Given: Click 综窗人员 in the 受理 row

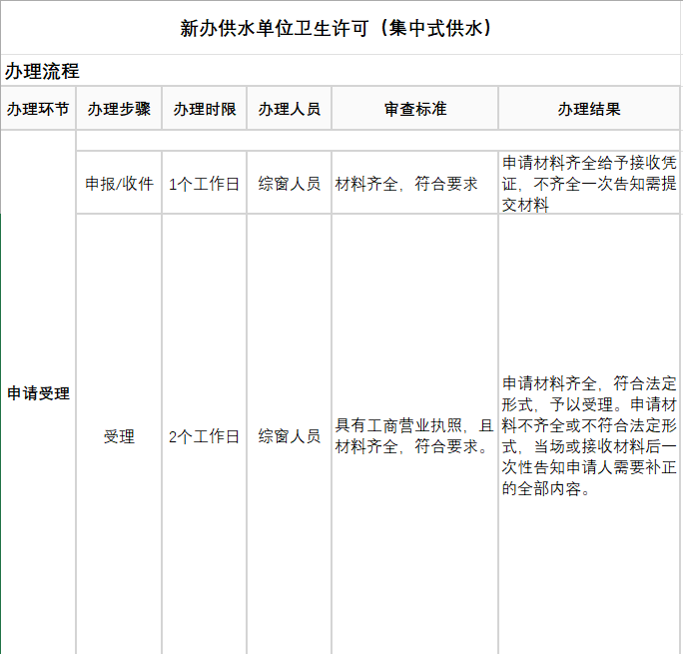Looking at the screenshot, I should pos(289,436).
